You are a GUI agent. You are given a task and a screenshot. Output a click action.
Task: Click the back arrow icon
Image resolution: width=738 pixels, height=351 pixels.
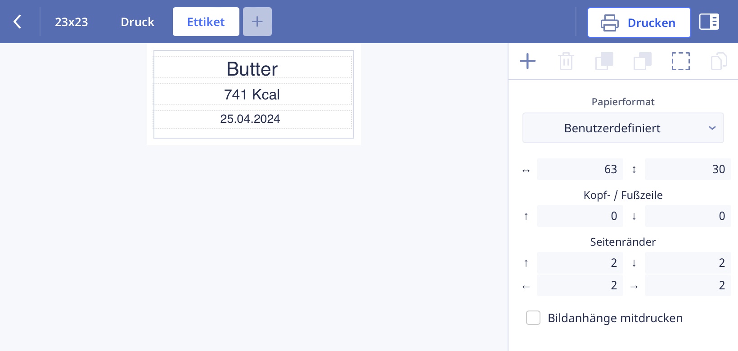[x=18, y=22]
